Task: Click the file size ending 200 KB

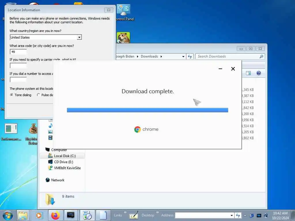Action: (x=248, y=114)
